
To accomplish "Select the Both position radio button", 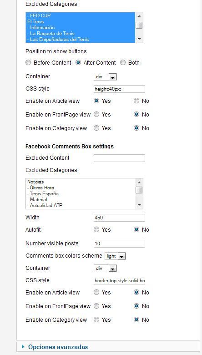I will click(x=123, y=62).
